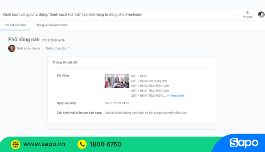Click the Sau khi khách hàng bình luận text

(x=146, y=113)
